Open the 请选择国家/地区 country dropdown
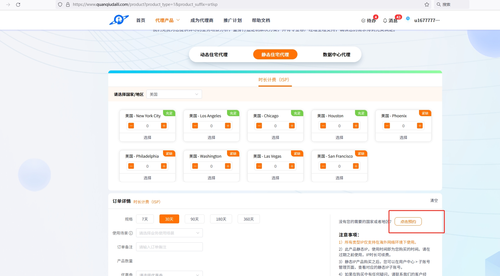500x276 pixels. click(x=174, y=94)
